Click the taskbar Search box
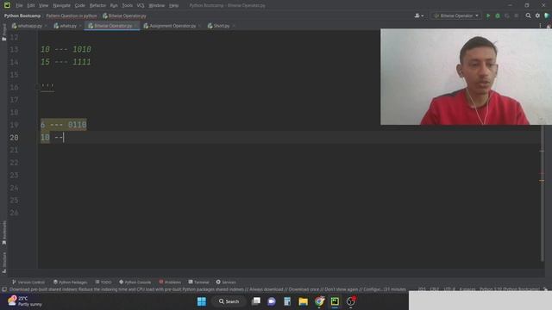Screen dimensions: 552x310 click(x=229, y=301)
